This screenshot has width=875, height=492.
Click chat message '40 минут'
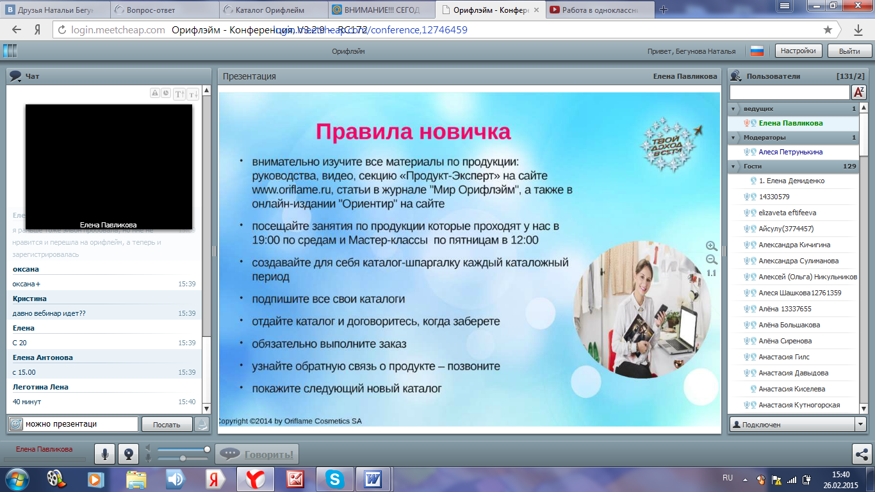coord(27,402)
